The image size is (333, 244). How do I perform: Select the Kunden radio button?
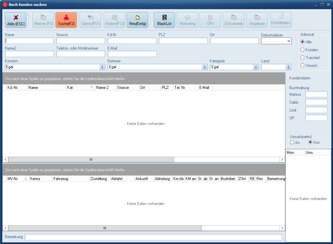(302, 50)
